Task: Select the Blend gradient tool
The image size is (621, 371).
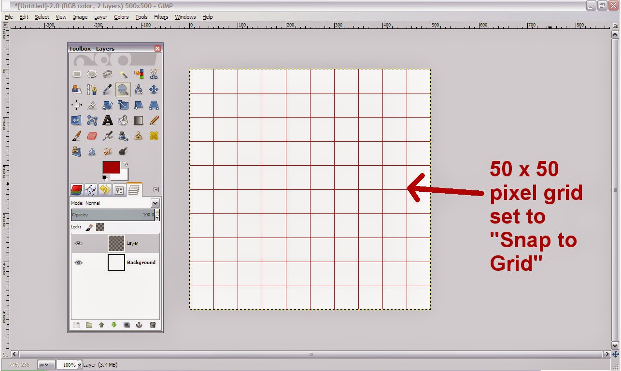Action: (139, 120)
